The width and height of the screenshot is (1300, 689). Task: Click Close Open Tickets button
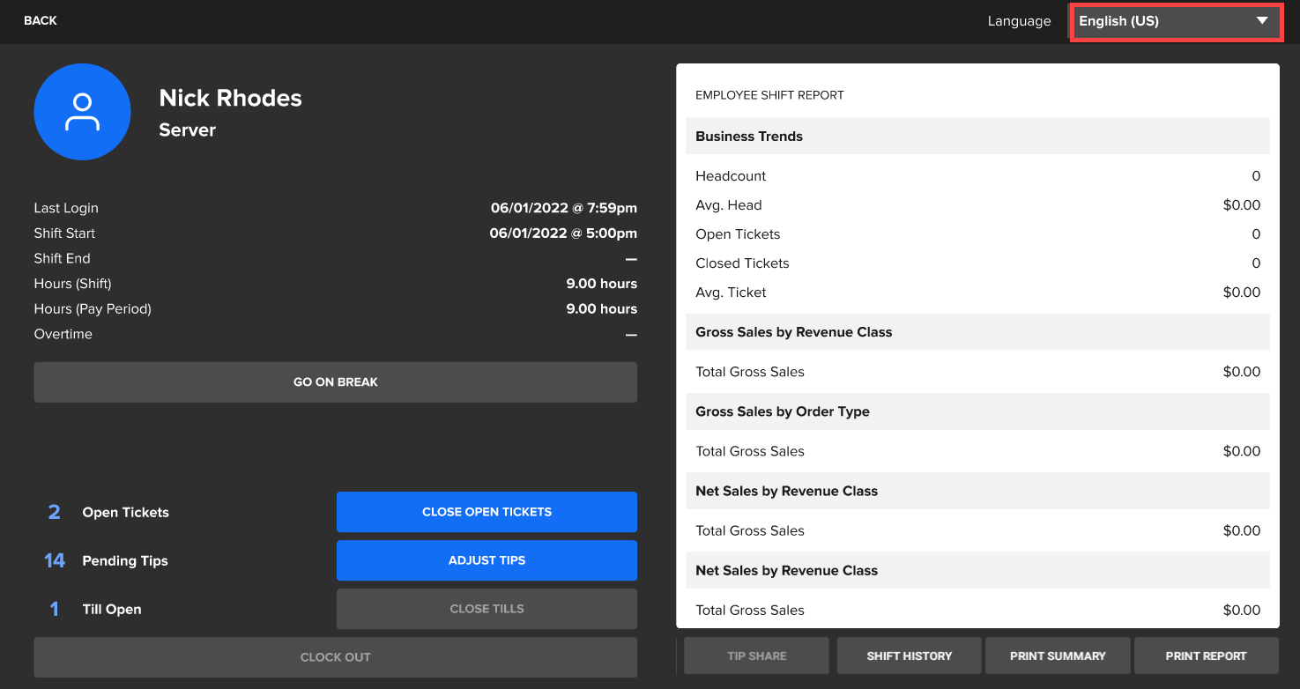(x=487, y=512)
